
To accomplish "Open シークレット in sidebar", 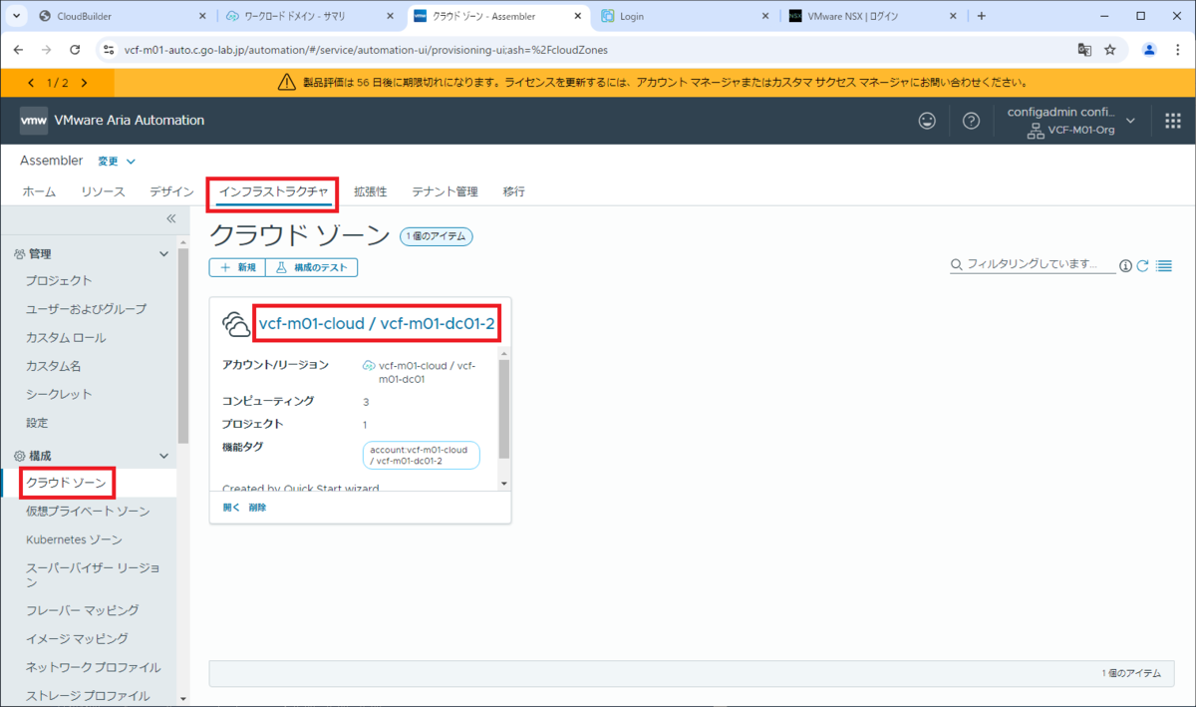I will (59, 394).
